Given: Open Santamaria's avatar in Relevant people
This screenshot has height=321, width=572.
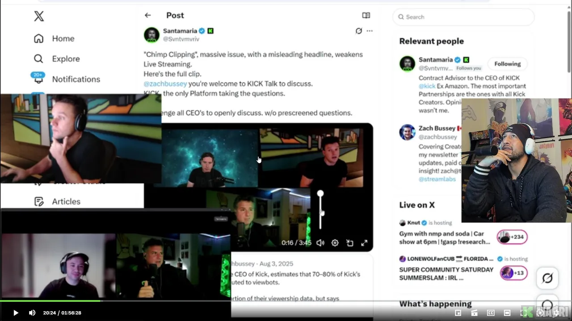Looking at the screenshot, I should (x=407, y=64).
